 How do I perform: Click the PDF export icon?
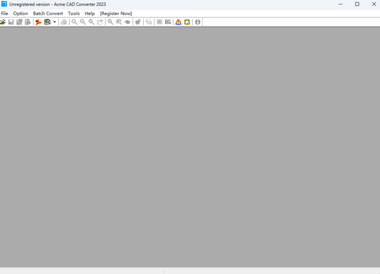38,22
